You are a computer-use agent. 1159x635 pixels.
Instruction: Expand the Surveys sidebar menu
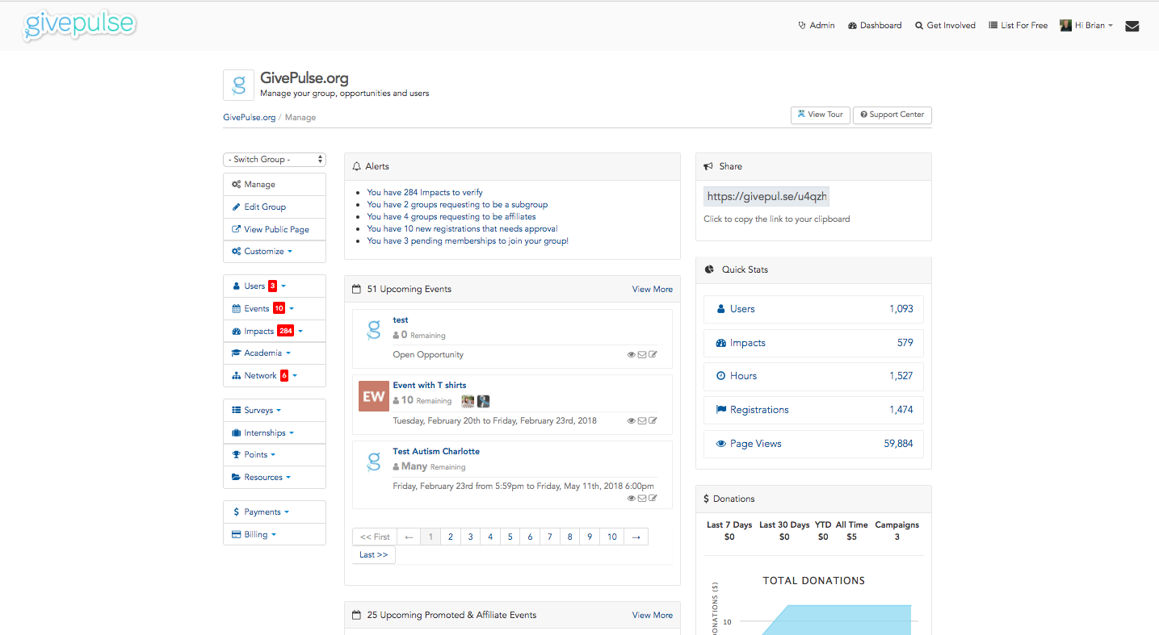click(x=275, y=410)
